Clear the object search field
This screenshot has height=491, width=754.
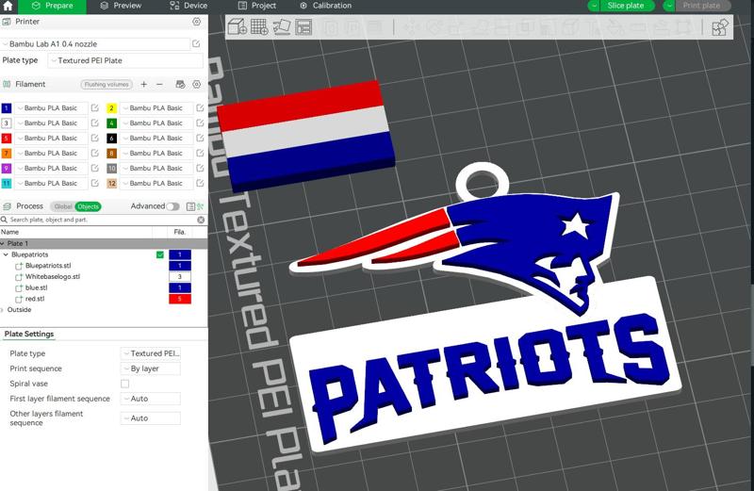coord(201,220)
